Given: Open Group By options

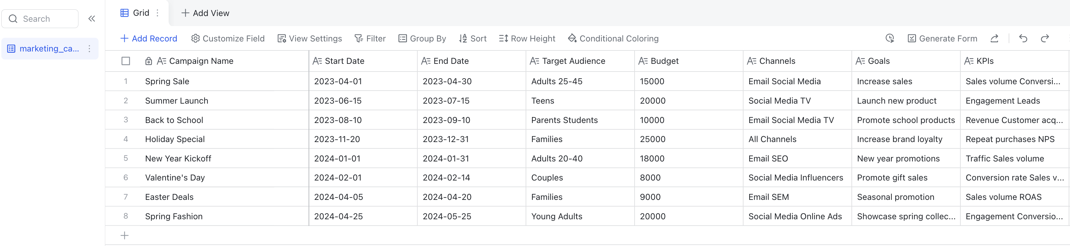Looking at the screenshot, I should tap(422, 38).
